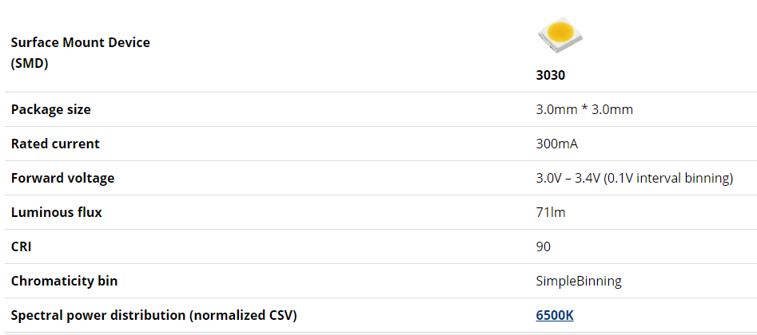The width and height of the screenshot is (757, 335).
Task: Select the CRI value 90
Action: [543, 246]
